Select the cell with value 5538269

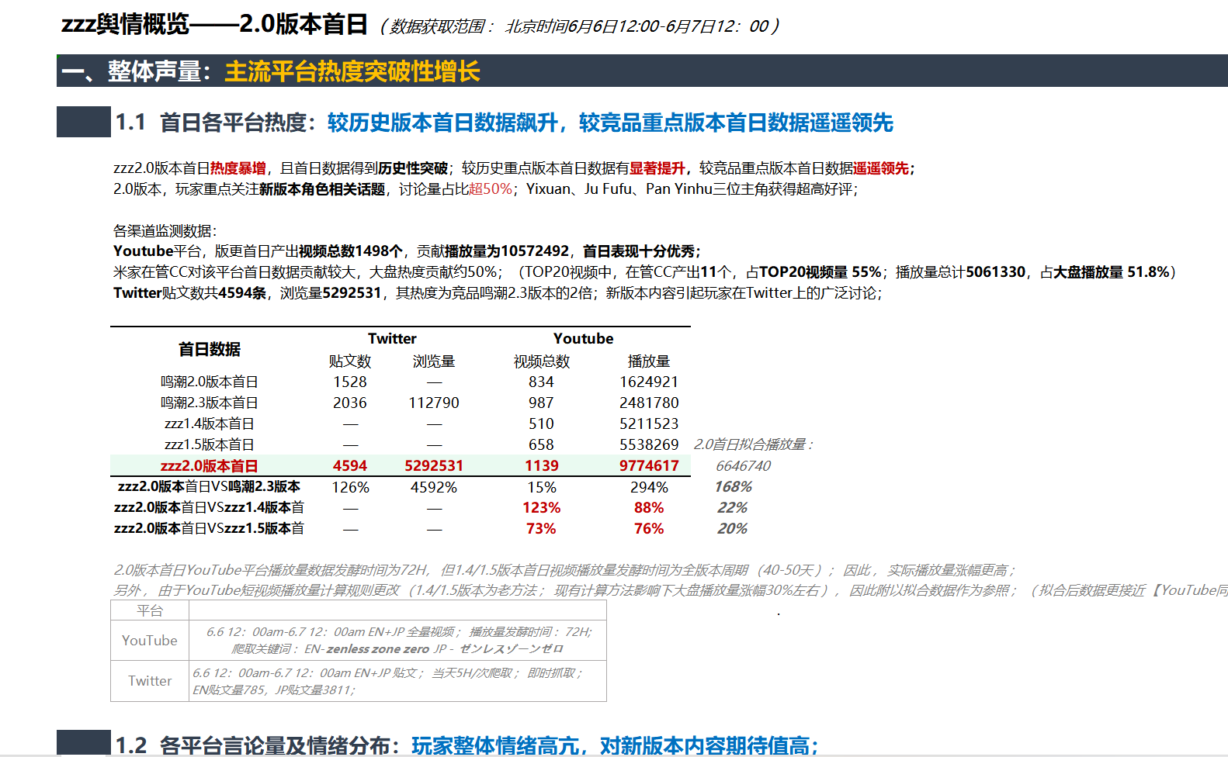649,444
